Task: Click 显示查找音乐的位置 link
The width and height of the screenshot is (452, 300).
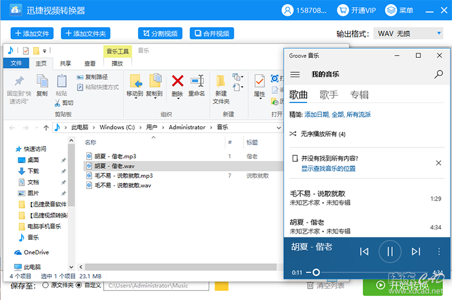Action: 328,169
